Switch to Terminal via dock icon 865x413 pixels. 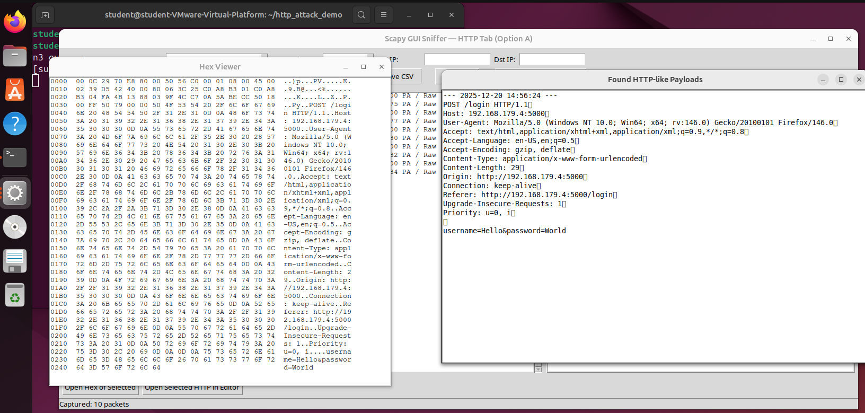(x=15, y=157)
